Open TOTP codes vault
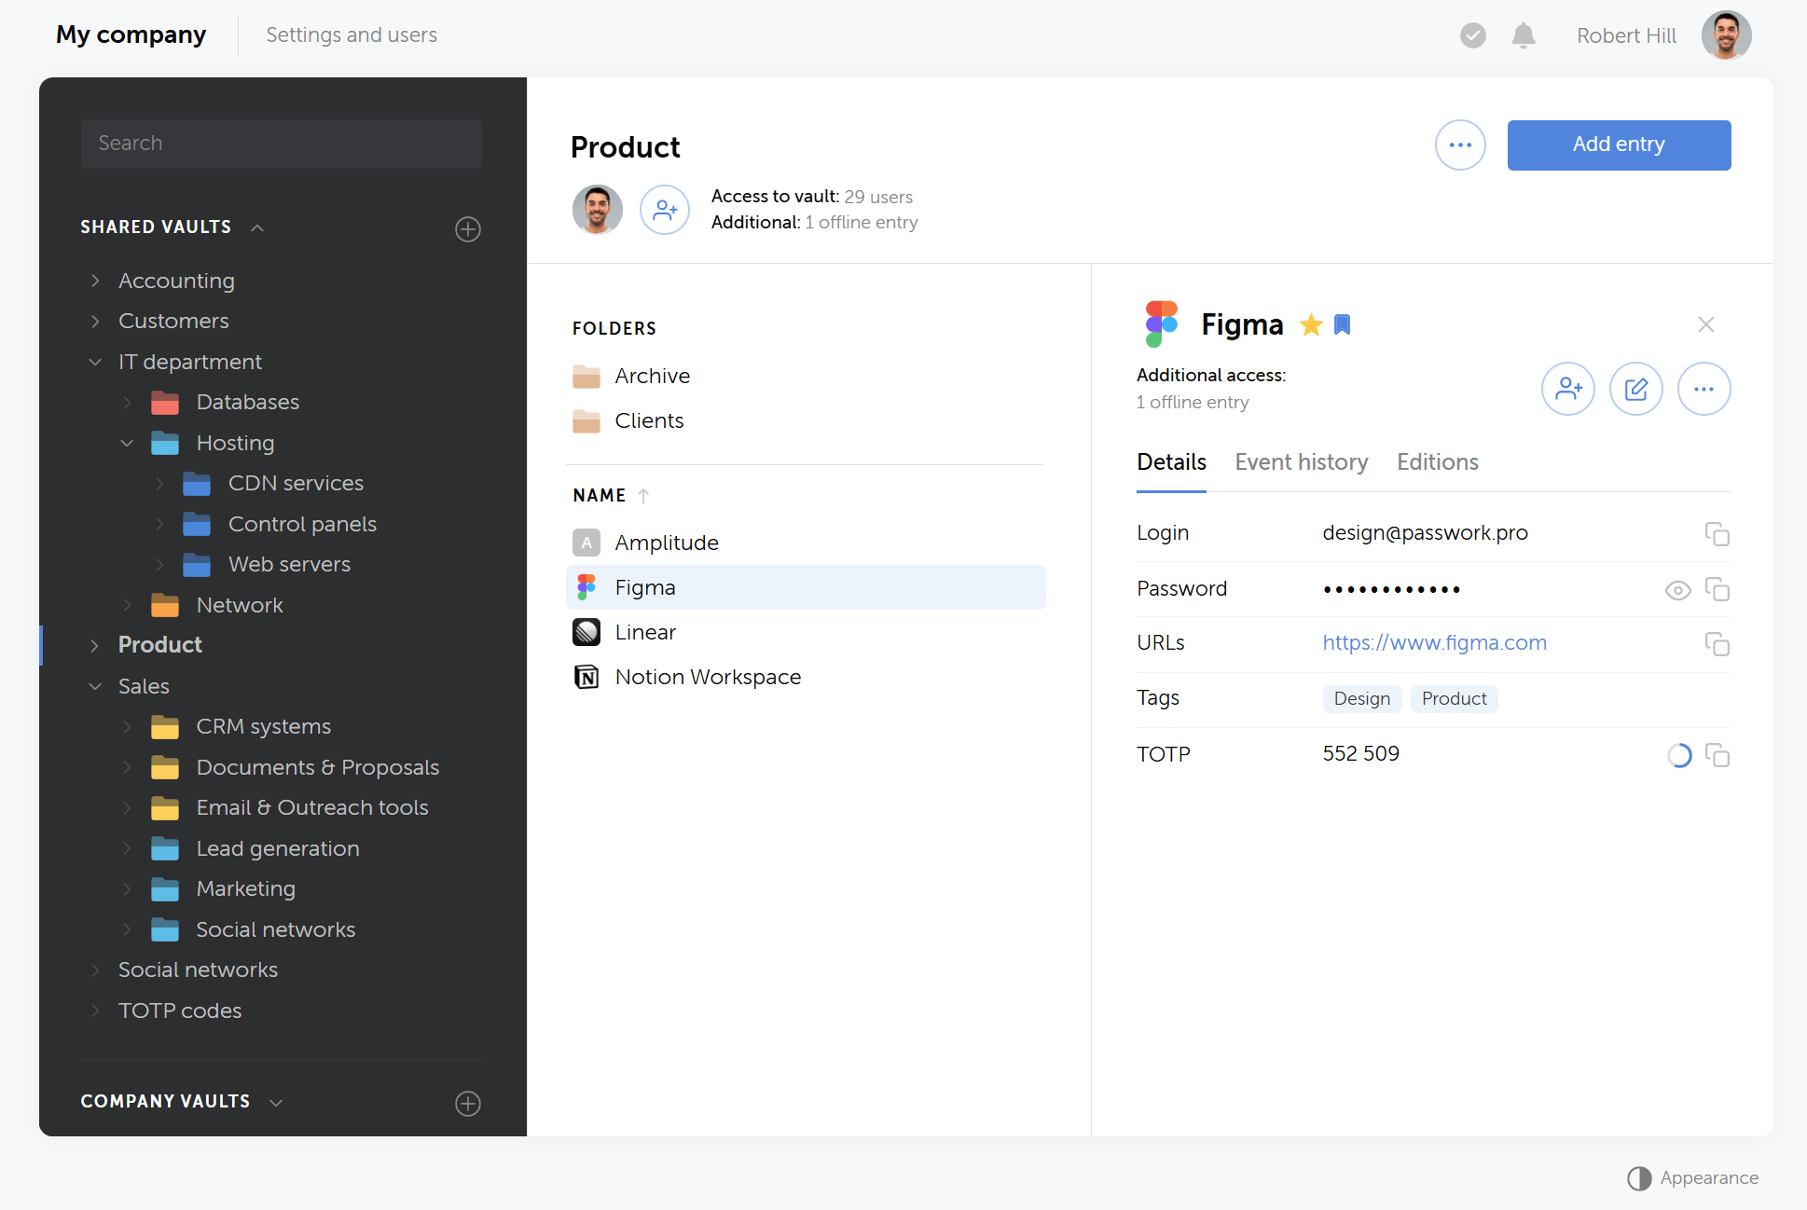The image size is (1807, 1210). point(179,1011)
